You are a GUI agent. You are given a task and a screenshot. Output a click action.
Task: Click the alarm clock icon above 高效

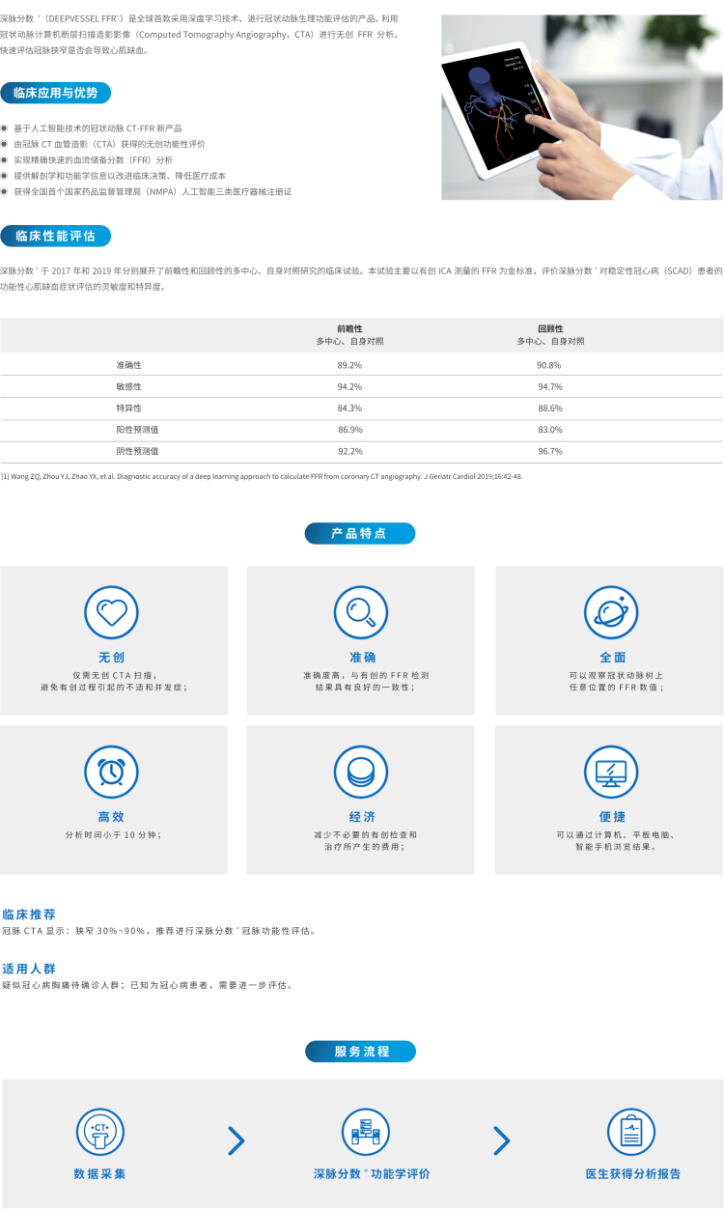click(x=112, y=772)
